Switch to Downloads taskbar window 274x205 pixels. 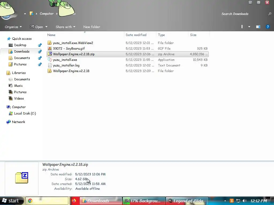click(101, 201)
